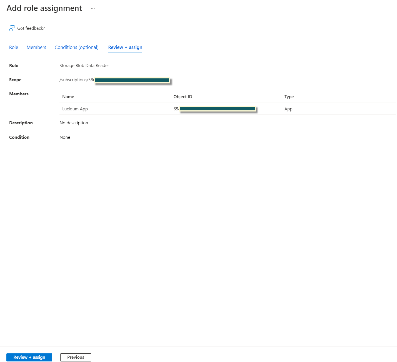Click the blue Review + assign button
The image size is (397, 362).
tap(29, 357)
